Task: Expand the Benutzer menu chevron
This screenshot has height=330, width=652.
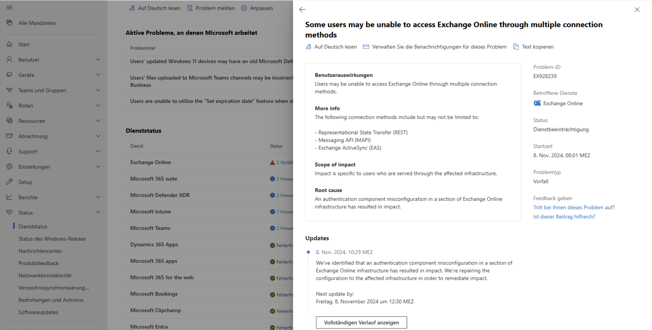Action: (98, 60)
